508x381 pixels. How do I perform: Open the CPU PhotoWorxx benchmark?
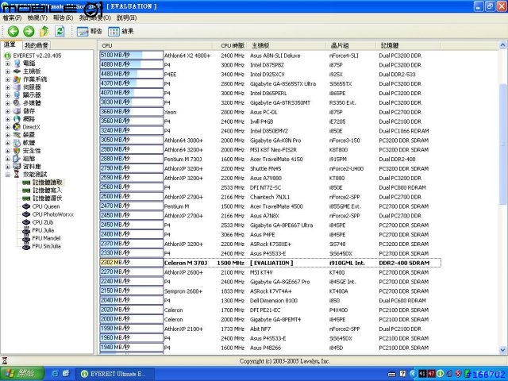tap(53, 214)
